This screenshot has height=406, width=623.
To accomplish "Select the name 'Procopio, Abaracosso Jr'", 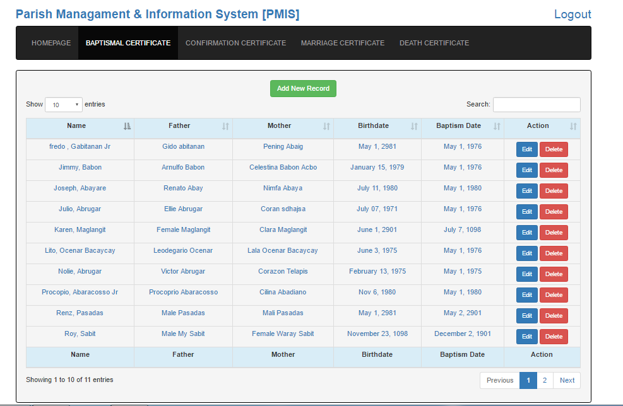I will click(80, 292).
